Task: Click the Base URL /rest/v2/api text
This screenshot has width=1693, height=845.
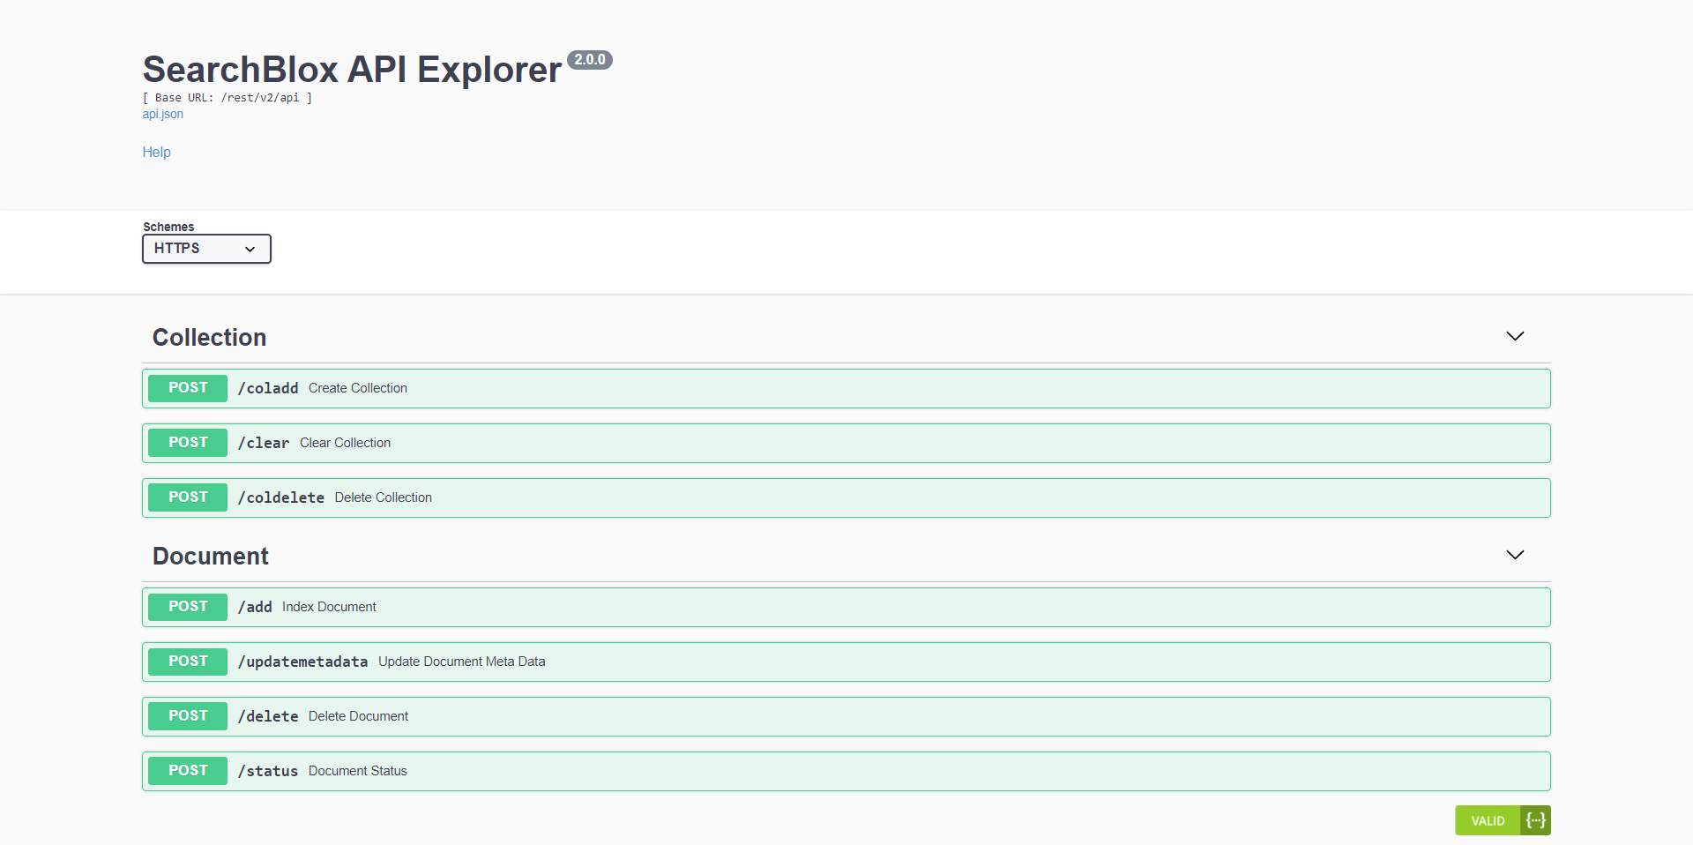Action: coord(227,98)
